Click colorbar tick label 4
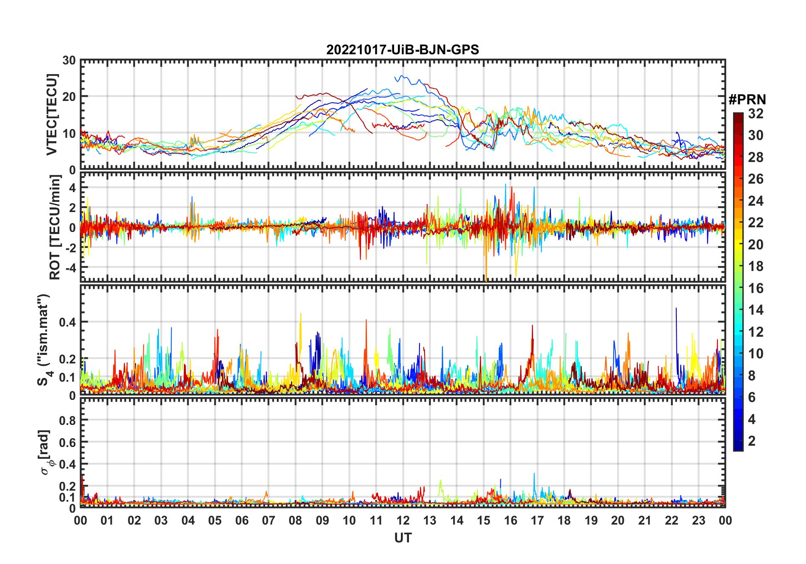The height and width of the screenshot is (564, 806). pyautogui.click(x=752, y=419)
